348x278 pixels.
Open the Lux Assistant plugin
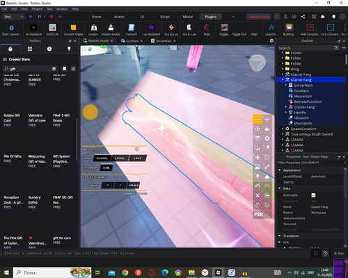151,30
